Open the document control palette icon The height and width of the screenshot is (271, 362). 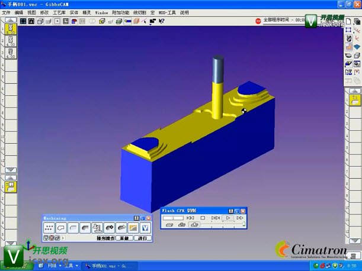(x=348, y=21)
